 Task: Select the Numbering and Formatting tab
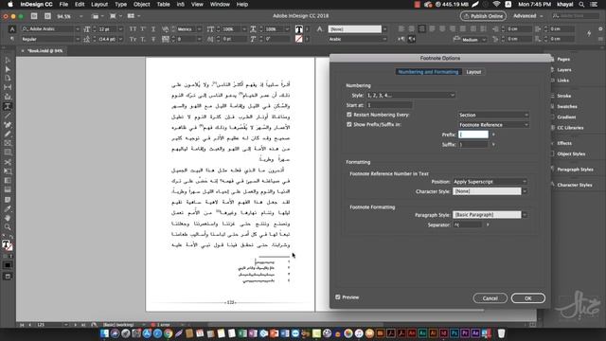pyautogui.click(x=428, y=72)
